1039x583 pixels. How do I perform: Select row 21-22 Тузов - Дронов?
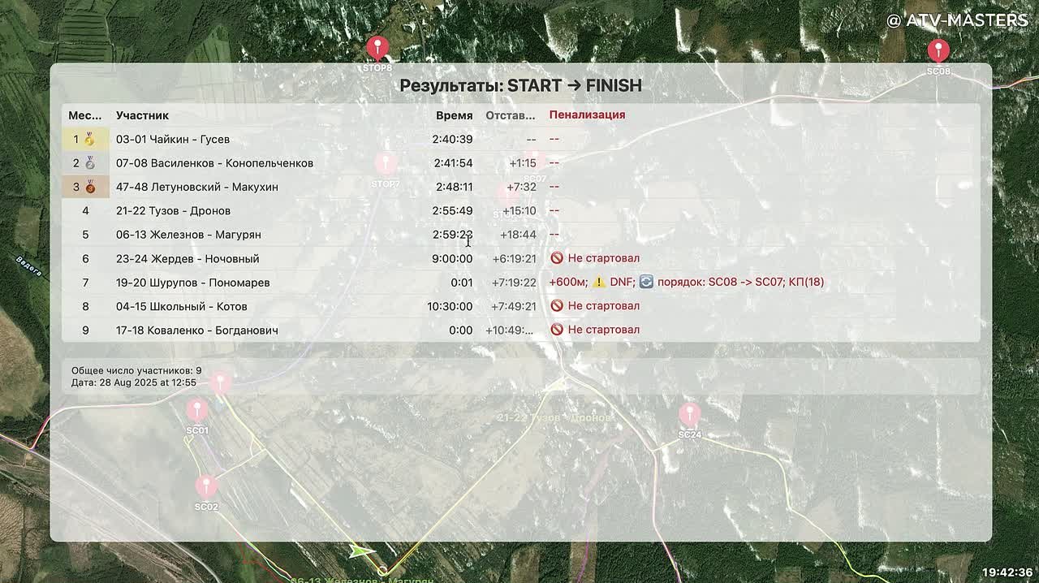521,210
